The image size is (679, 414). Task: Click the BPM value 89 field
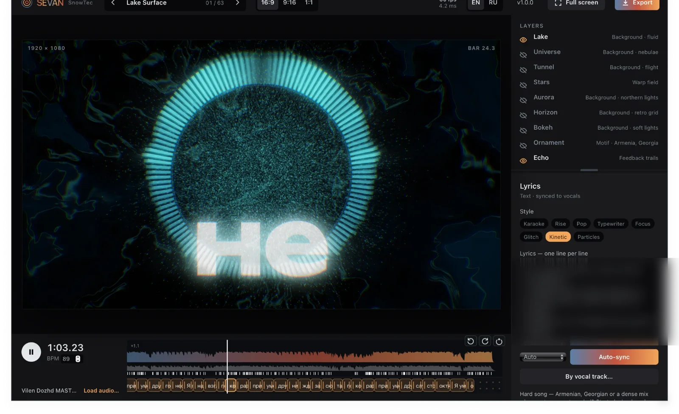coord(66,359)
